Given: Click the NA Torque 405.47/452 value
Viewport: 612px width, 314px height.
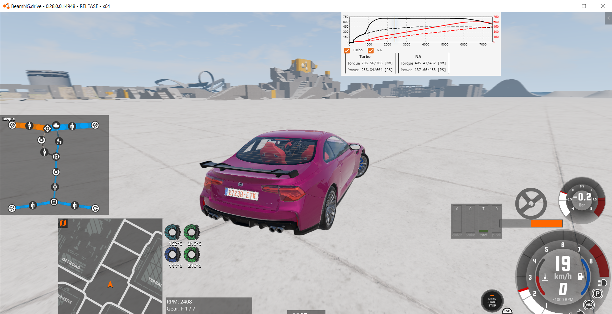Looking at the screenshot, I should click(x=430, y=63).
